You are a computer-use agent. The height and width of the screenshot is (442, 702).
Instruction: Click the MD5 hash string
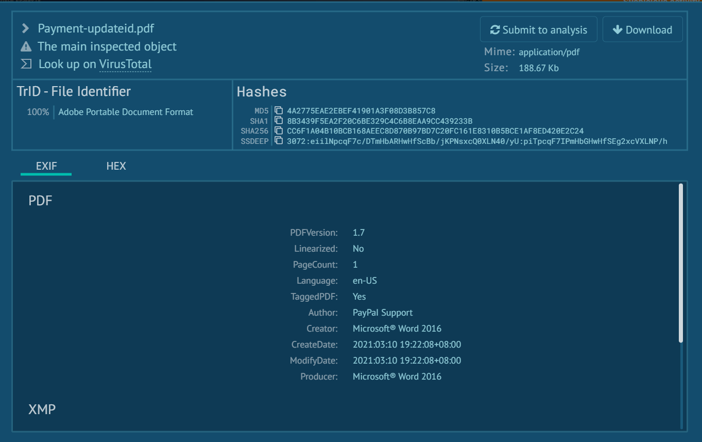point(361,110)
